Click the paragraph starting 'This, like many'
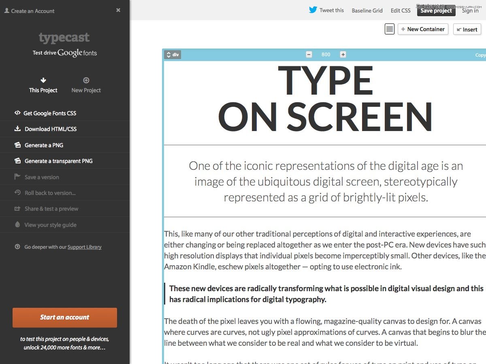This screenshot has height=364, width=486. point(325,250)
